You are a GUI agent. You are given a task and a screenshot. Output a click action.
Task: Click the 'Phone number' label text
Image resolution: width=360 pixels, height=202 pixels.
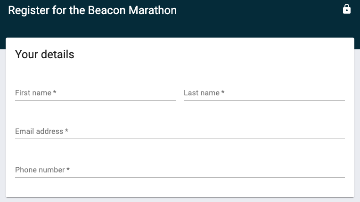[40, 170]
